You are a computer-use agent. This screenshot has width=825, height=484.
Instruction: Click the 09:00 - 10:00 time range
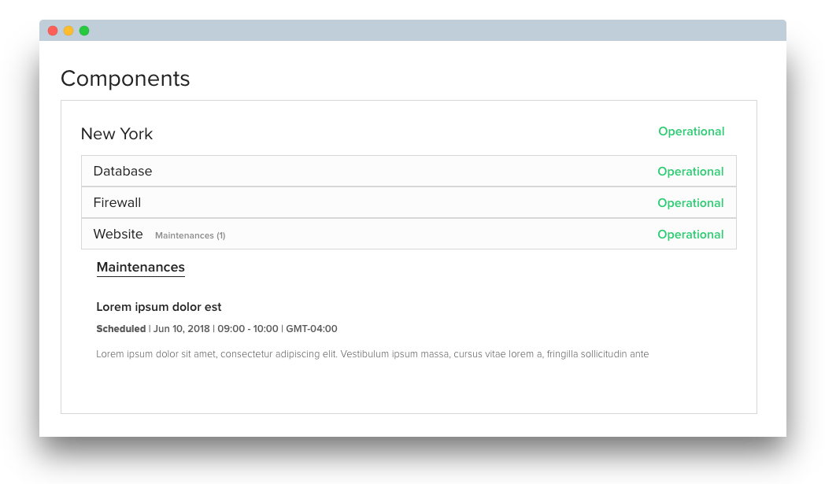[248, 329]
